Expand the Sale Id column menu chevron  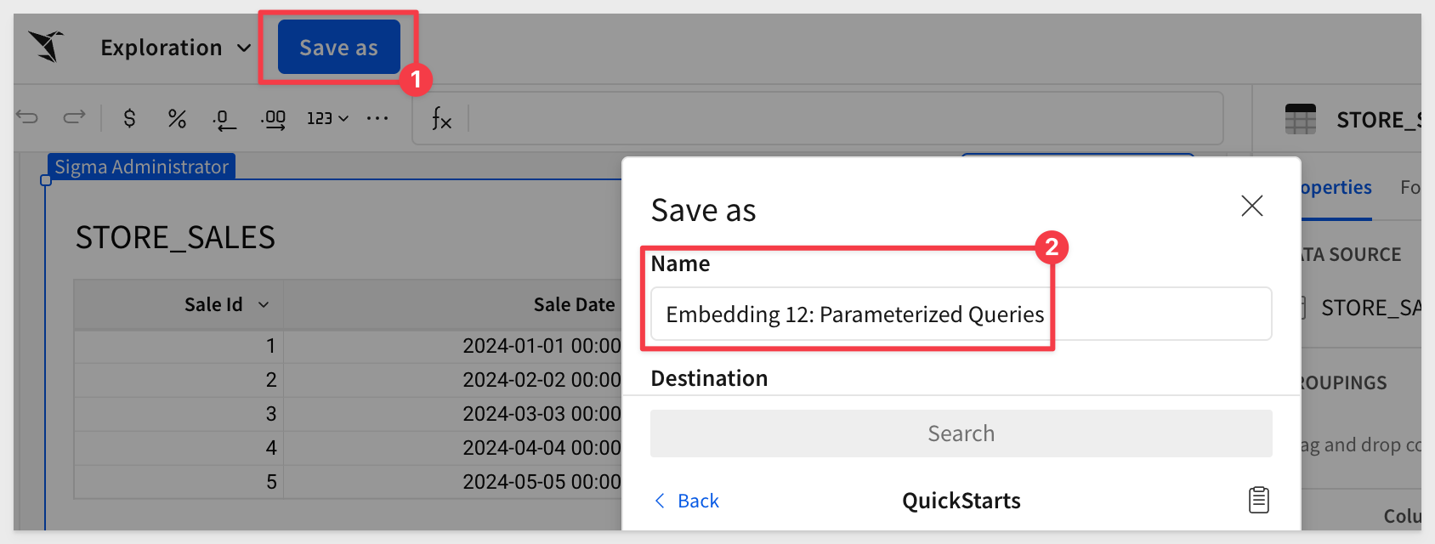tap(264, 304)
